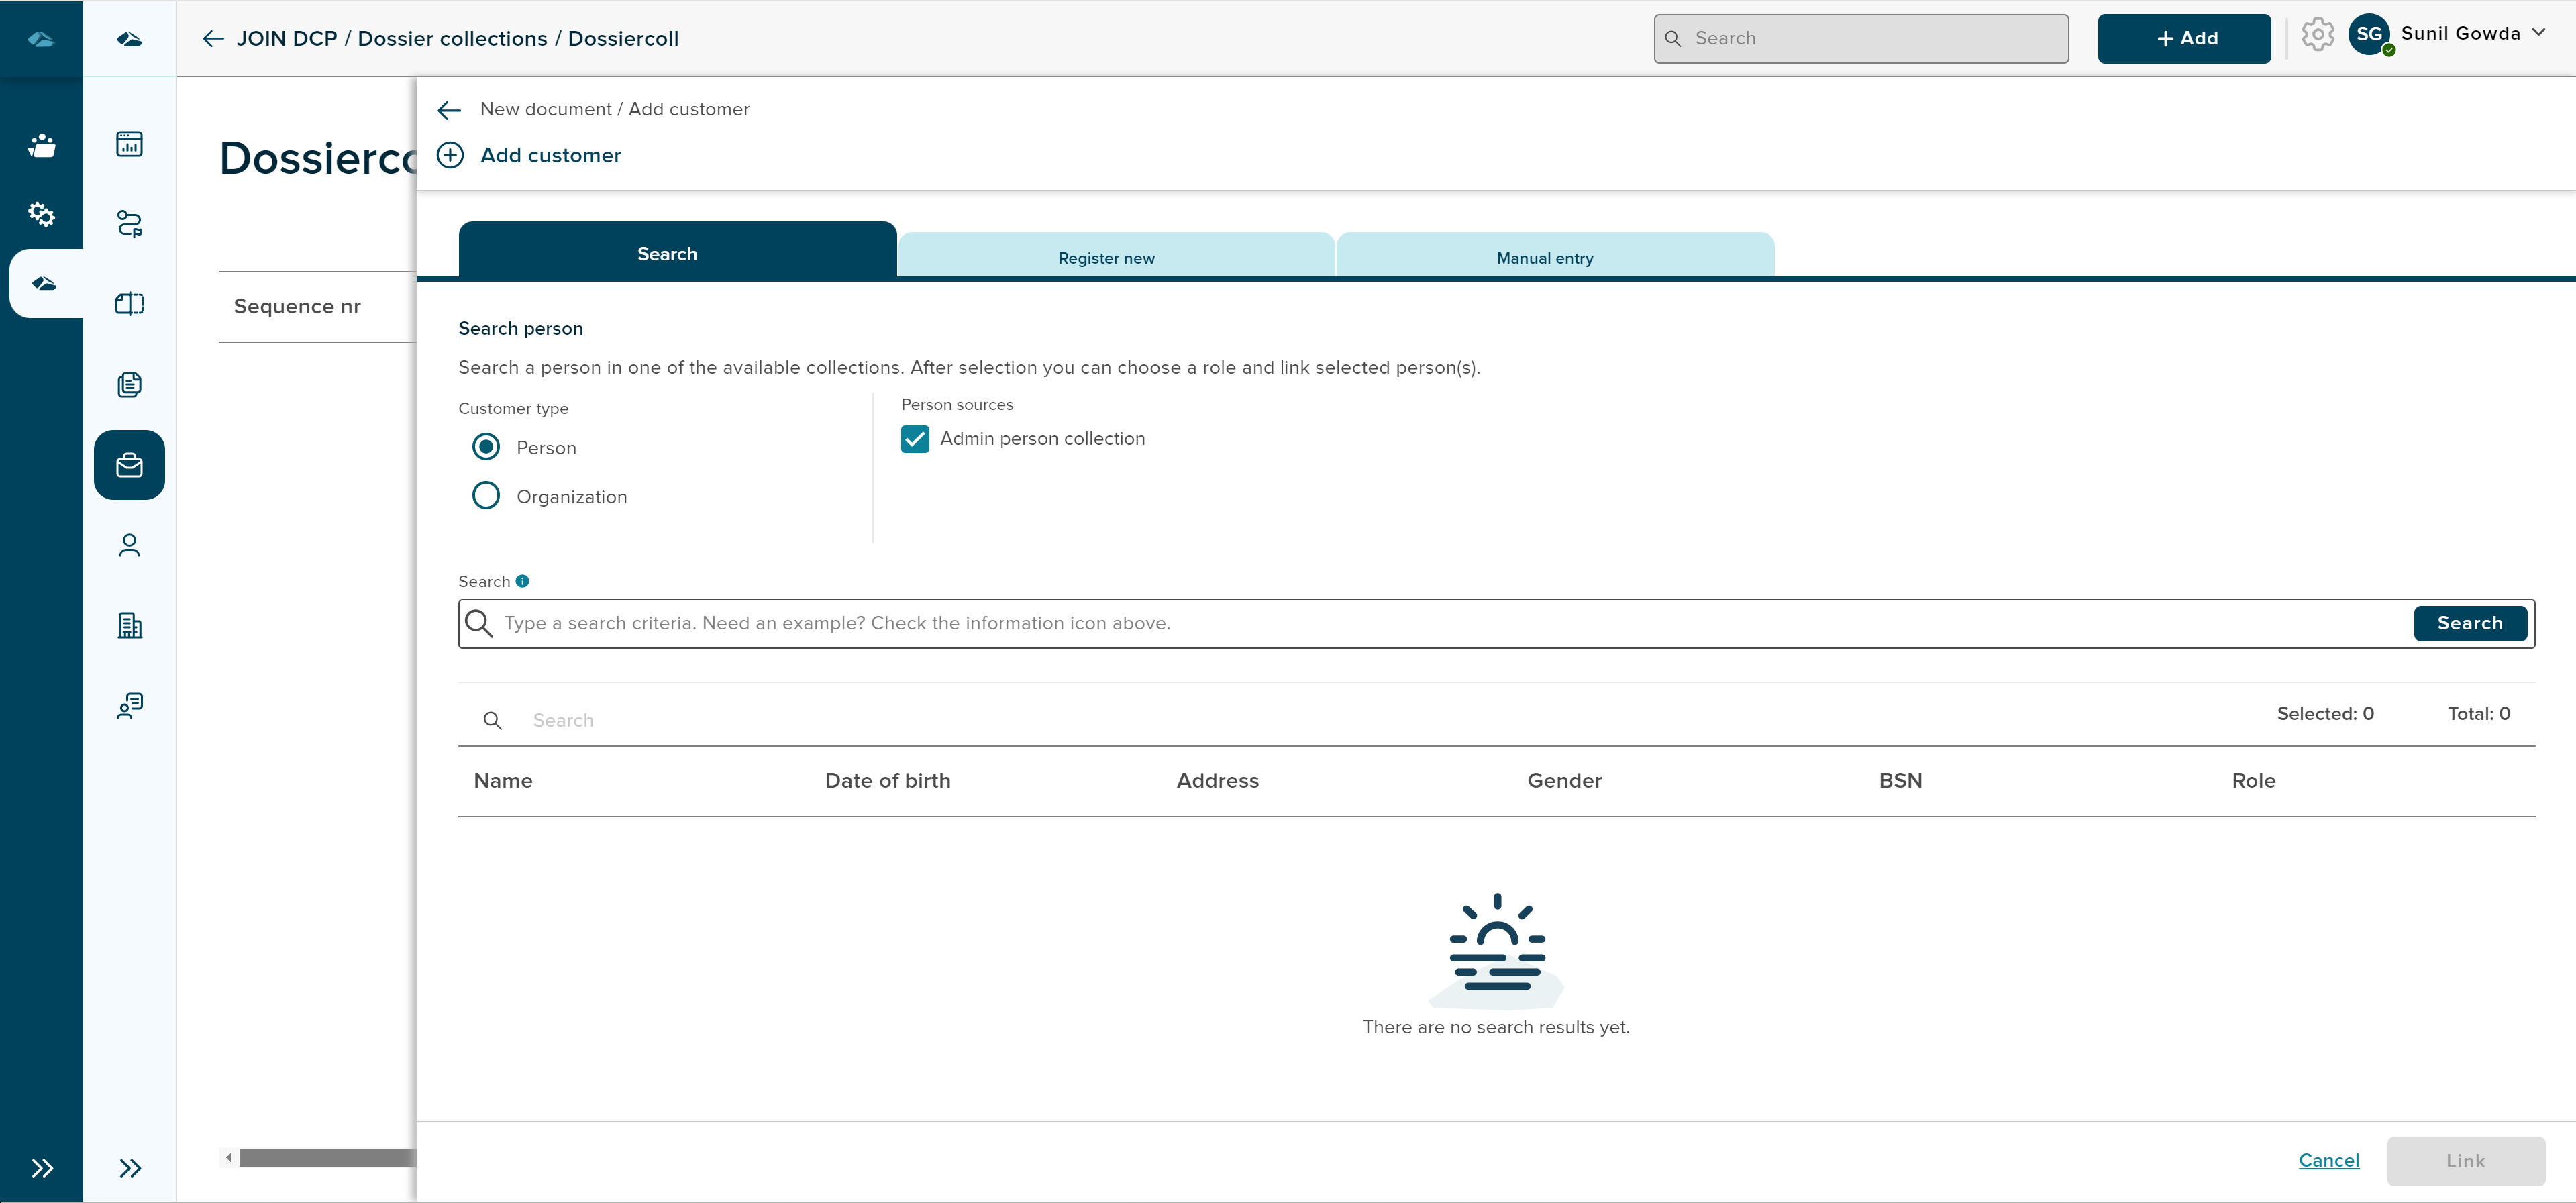
Task: Expand the light sidebar with double chevron
Action: pyautogui.click(x=129, y=1167)
